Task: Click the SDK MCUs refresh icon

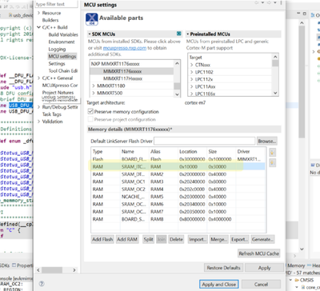Action: click(x=179, y=34)
